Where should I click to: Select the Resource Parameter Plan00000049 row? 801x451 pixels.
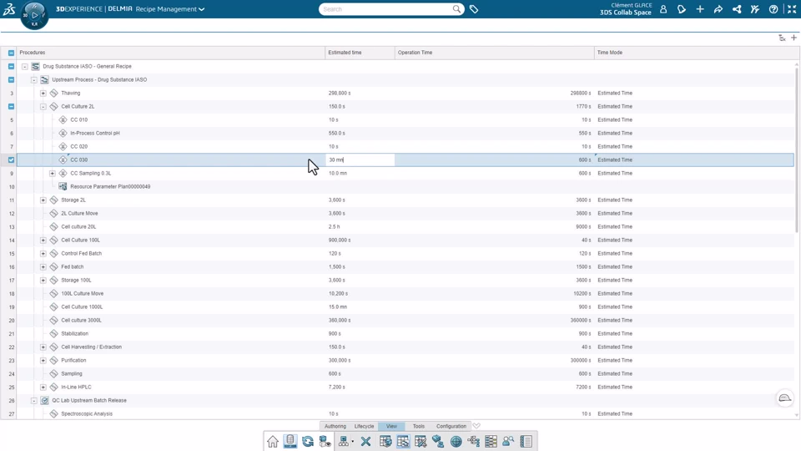[x=406, y=186]
